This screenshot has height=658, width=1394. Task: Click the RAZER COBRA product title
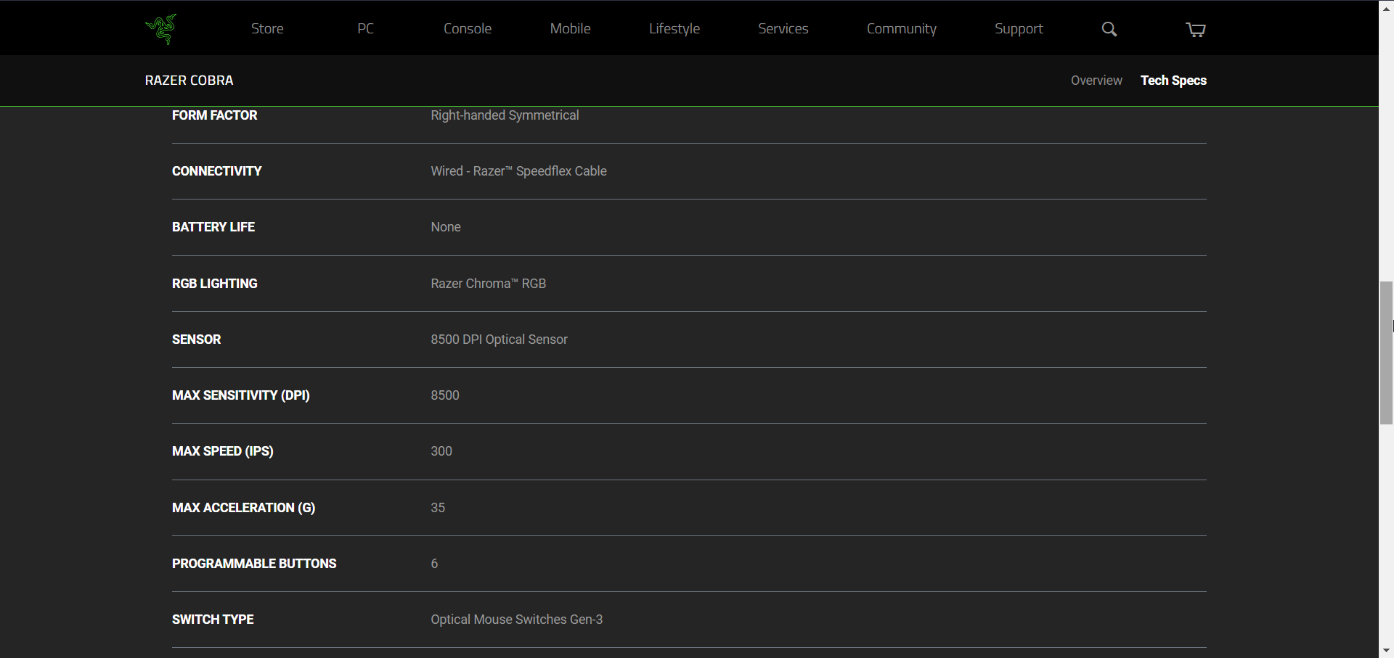point(189,81)
